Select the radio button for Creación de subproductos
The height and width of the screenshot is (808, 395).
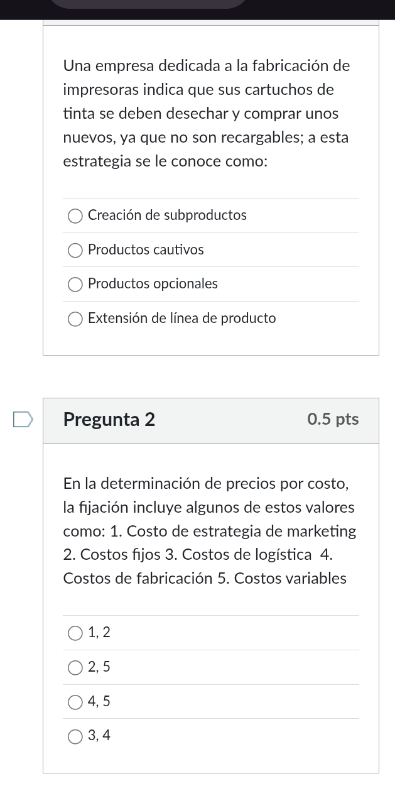click(75, 217)
